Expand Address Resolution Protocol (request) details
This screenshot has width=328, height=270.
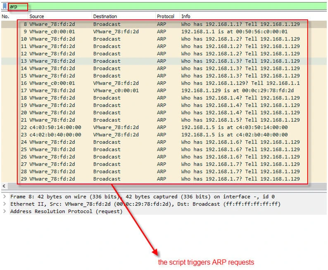5,211
